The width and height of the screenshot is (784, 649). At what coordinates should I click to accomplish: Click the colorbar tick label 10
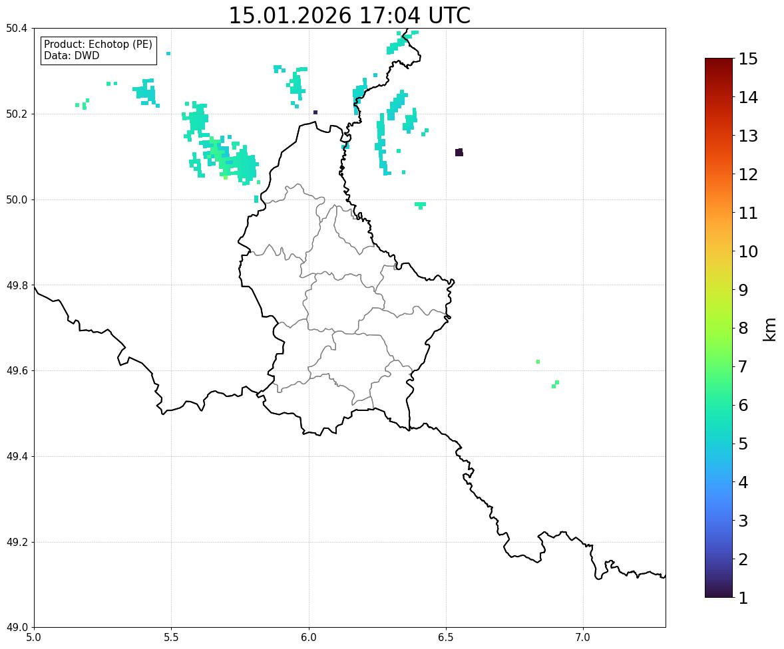748,251
